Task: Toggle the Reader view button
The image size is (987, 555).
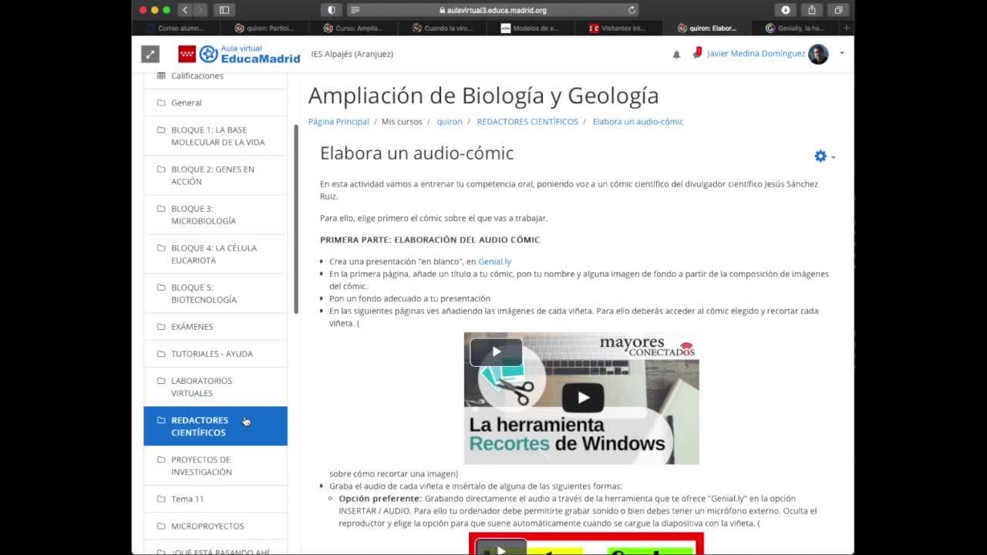Action: click(x=355, y=10)
